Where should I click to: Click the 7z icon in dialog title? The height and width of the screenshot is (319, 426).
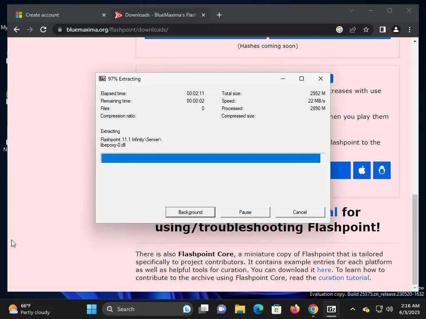[102, 79]
